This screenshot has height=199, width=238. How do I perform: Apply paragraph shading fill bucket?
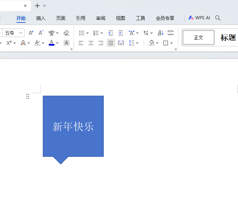tap(152, 43)
